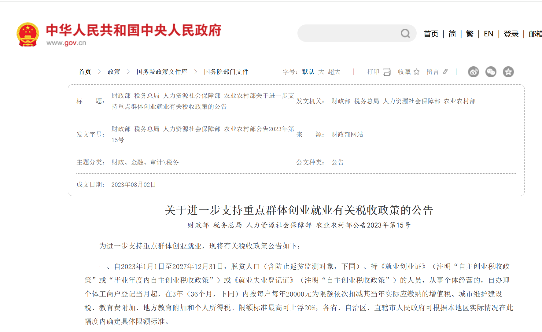Click the printer icon
Screen dimensions: 542x332
click(387, 72)
